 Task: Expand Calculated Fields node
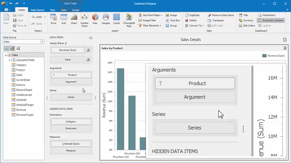10,60
